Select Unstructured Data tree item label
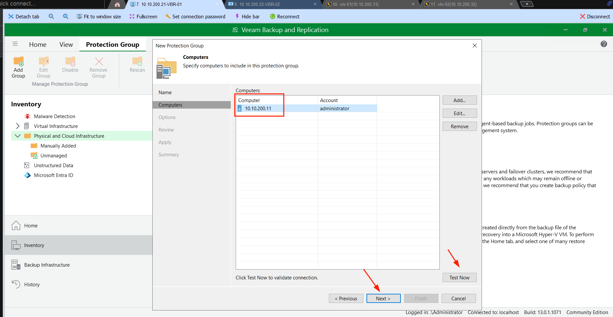Screen dimensions: 613x317 click(54, 165)
